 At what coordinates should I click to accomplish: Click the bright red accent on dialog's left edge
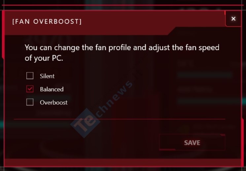(3, 35)
